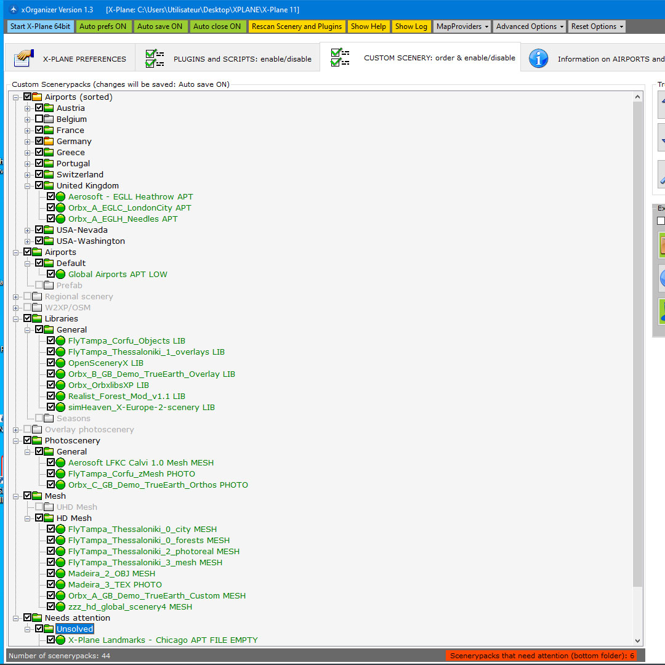Uncheck the Unsolved folder checkbox
665x665 pixels.
coord(39,629)
